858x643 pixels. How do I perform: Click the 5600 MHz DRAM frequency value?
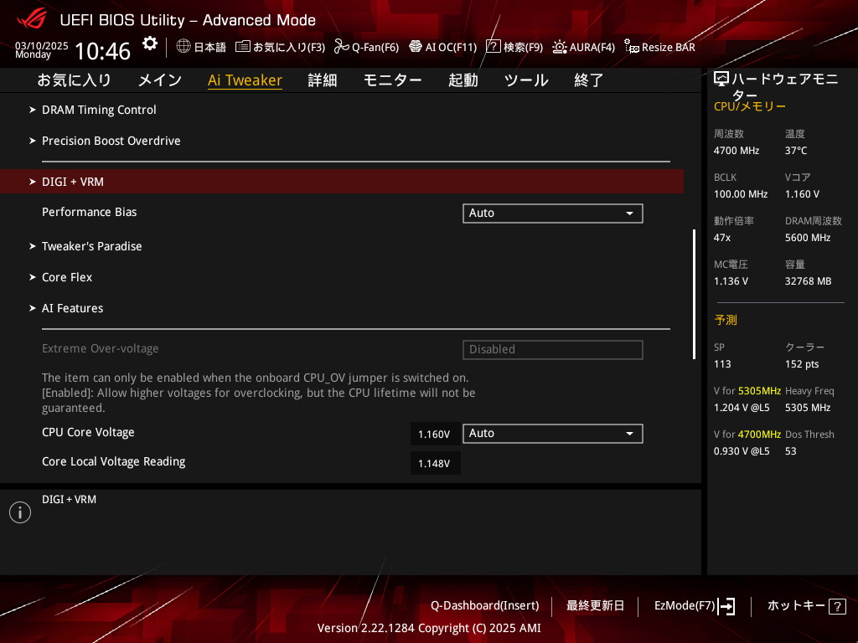[x=808, y=238]
